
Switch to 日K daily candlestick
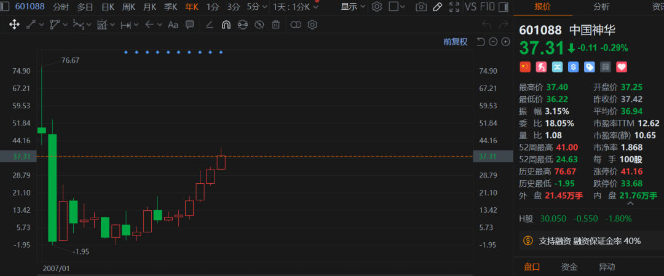[108, 7]
